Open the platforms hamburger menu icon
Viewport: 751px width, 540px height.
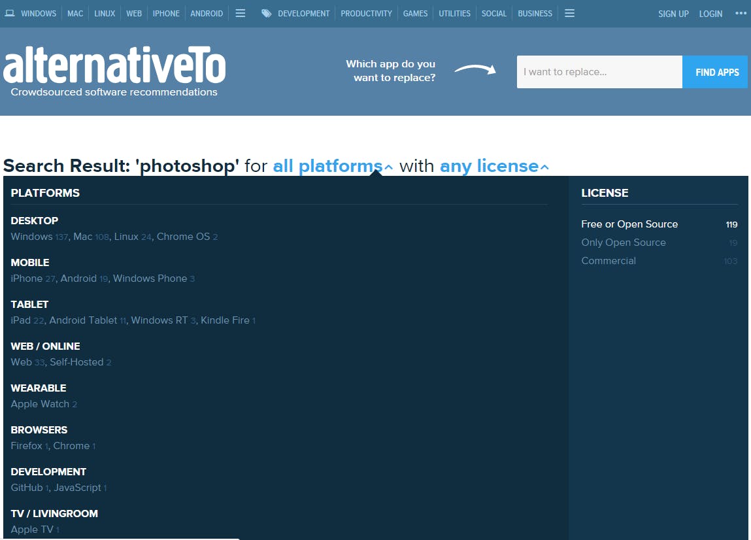[x=241, y=14]
